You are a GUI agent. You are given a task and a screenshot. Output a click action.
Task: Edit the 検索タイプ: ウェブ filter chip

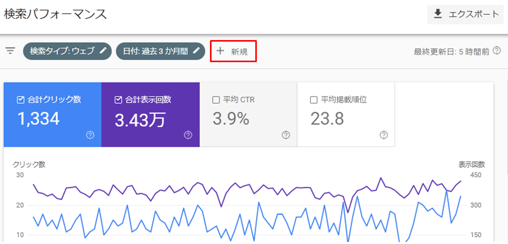pos(67,51)
